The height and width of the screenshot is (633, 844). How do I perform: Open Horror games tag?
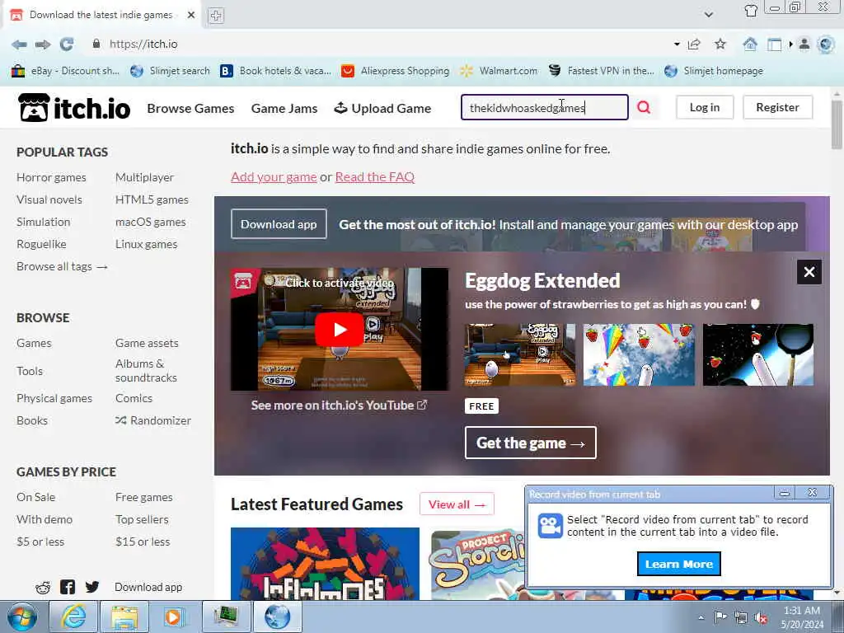(51, 177)
